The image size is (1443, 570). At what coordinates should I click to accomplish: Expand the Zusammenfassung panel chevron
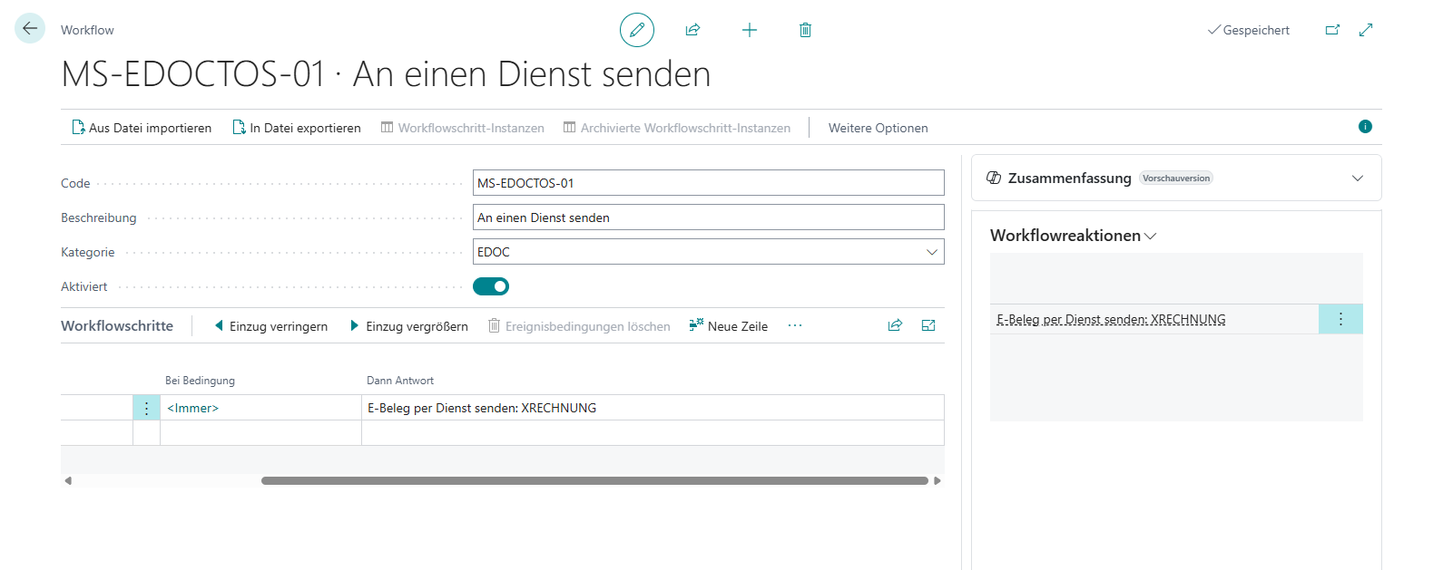point(1358,178)
